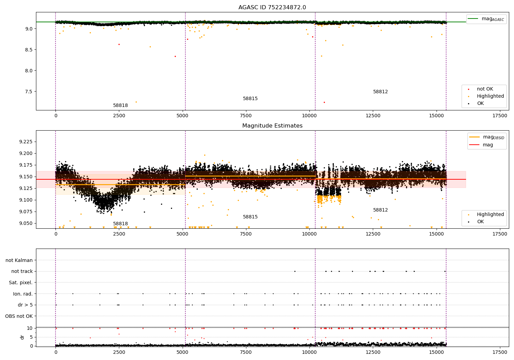The height and width of the screenshot is (360, 514).
Task: Click y-axis tick "9.050" on the middle plot
Action: point(26,224)
